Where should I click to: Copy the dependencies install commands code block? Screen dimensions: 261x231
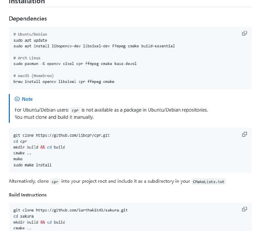[244, 33]
